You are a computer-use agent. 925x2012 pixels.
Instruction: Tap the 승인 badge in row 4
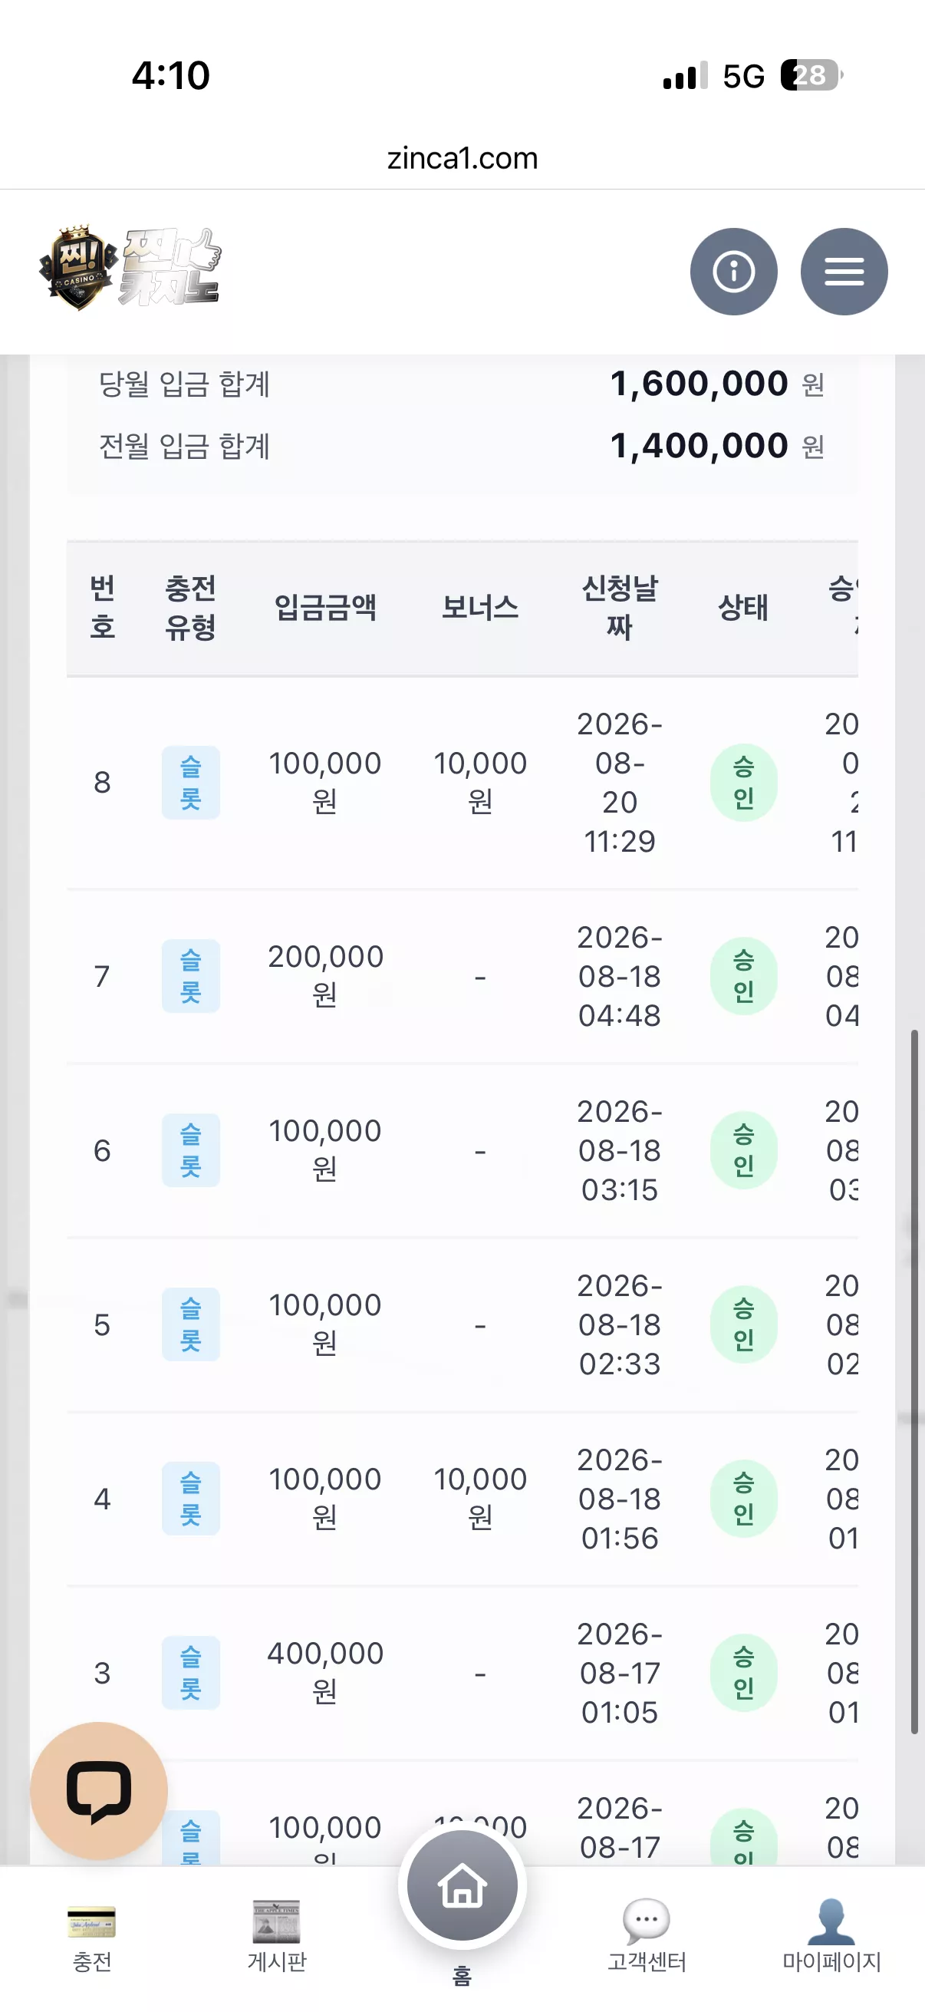[x=744, y=1499]
